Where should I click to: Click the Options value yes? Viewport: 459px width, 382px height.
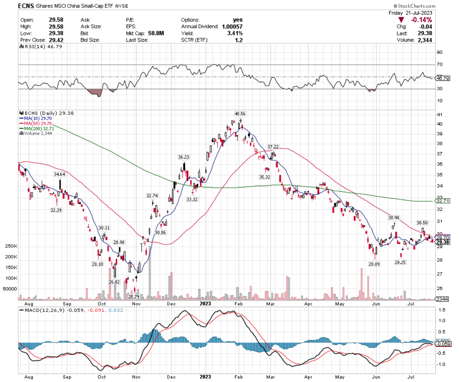(x=238, y=20)
